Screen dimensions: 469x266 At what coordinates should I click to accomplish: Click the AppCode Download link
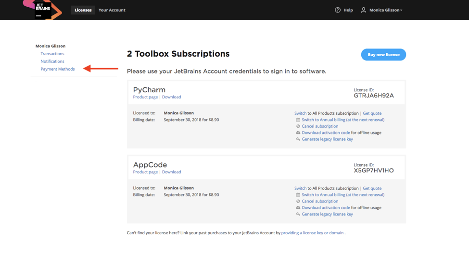click(x=171, y=172)
